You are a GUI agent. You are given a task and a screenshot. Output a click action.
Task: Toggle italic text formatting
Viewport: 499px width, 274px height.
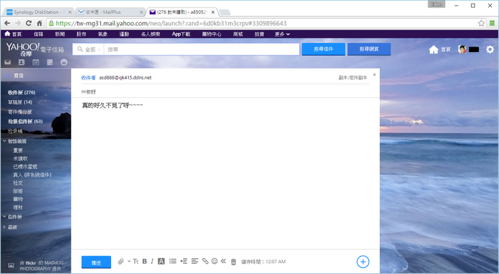pos(152,262)
